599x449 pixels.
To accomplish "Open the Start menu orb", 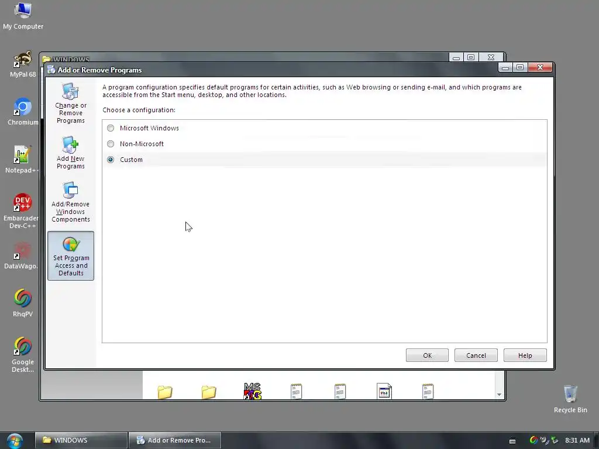I will (x=15, y=441).
